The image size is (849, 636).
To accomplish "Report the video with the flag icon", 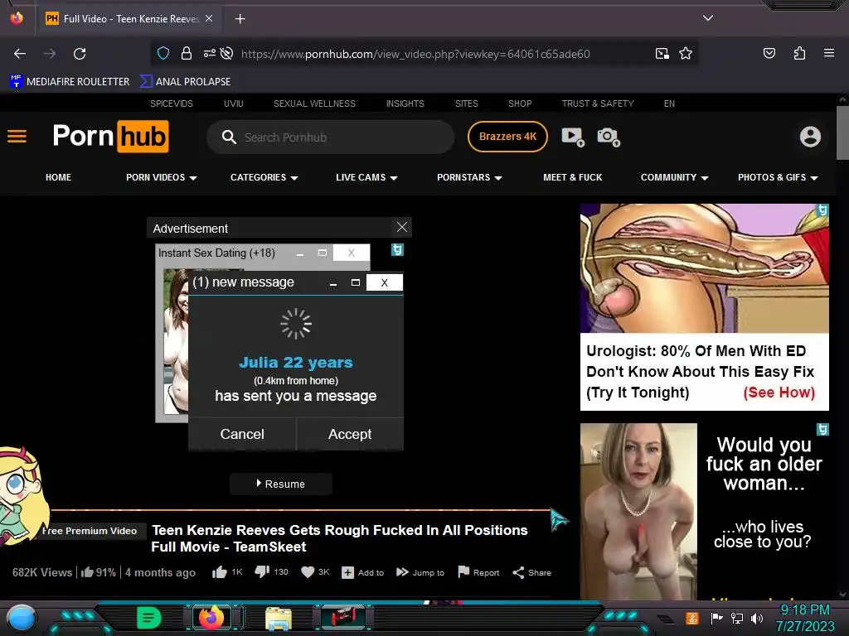I will tap(463, 571).
